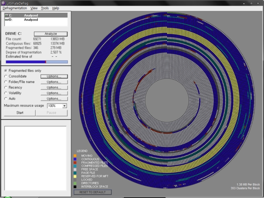Click the LEGEND heading
Viewport: 264px width, 198px height.
point(82,151)
